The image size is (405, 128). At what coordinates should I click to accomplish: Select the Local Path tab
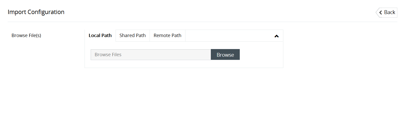click(x=100, y=36)
